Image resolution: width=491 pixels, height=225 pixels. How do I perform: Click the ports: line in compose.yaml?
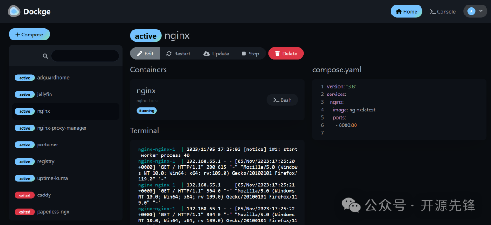click(x=339, y=118)
